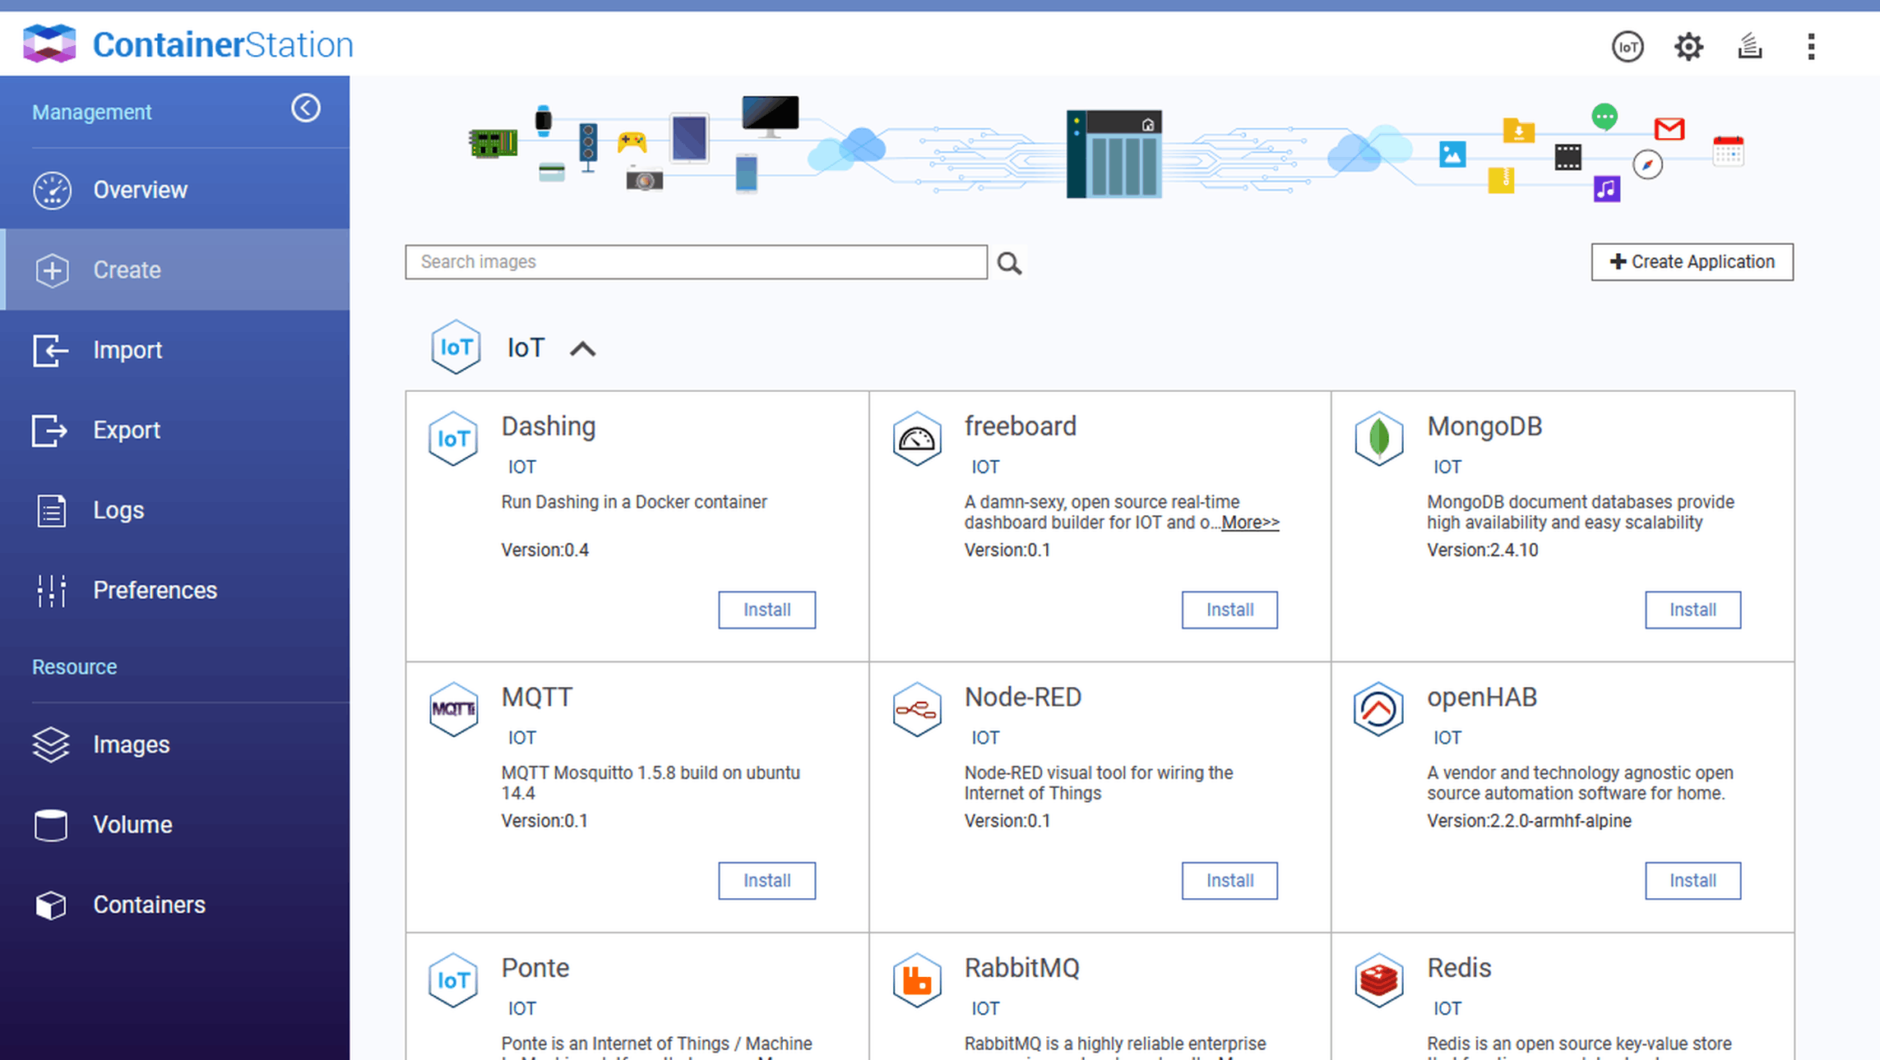Click the freeboard gauge icon
1880x1060 pixels.
coord(917,439)
